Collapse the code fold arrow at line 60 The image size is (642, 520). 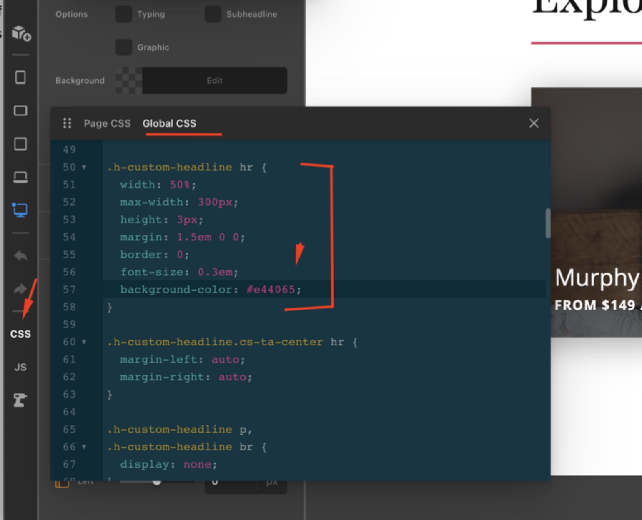[x=84, y=342]
